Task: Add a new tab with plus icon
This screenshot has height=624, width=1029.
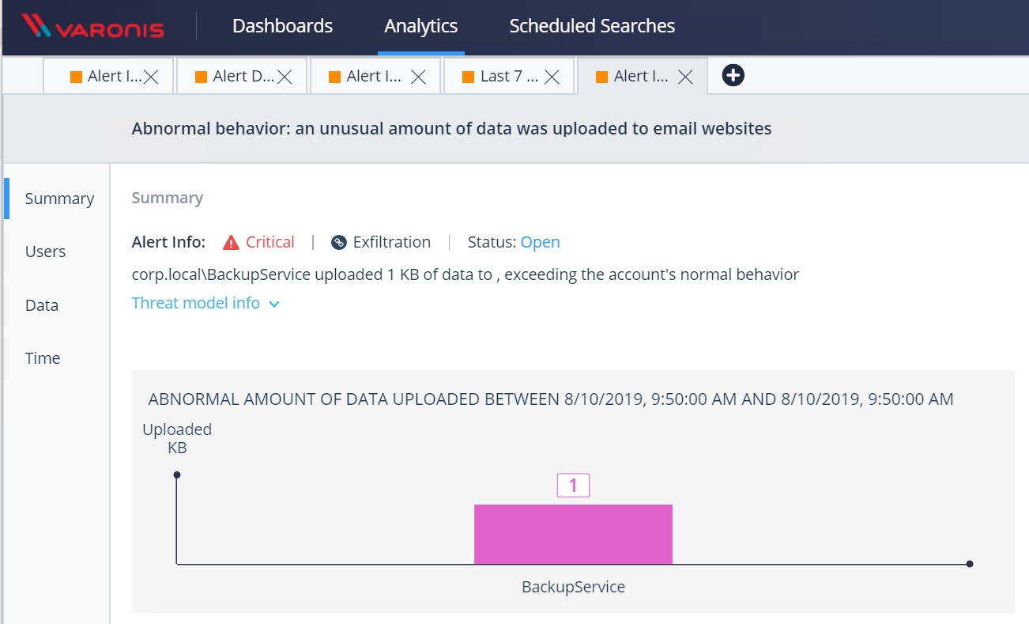Action: click(733, 75)
